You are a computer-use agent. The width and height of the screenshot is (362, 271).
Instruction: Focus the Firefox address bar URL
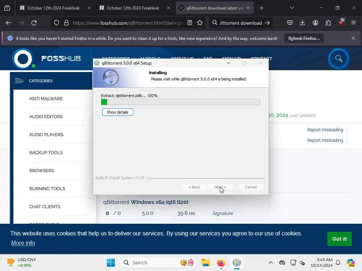128,23
